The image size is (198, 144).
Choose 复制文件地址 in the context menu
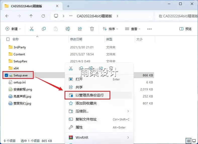99,119
